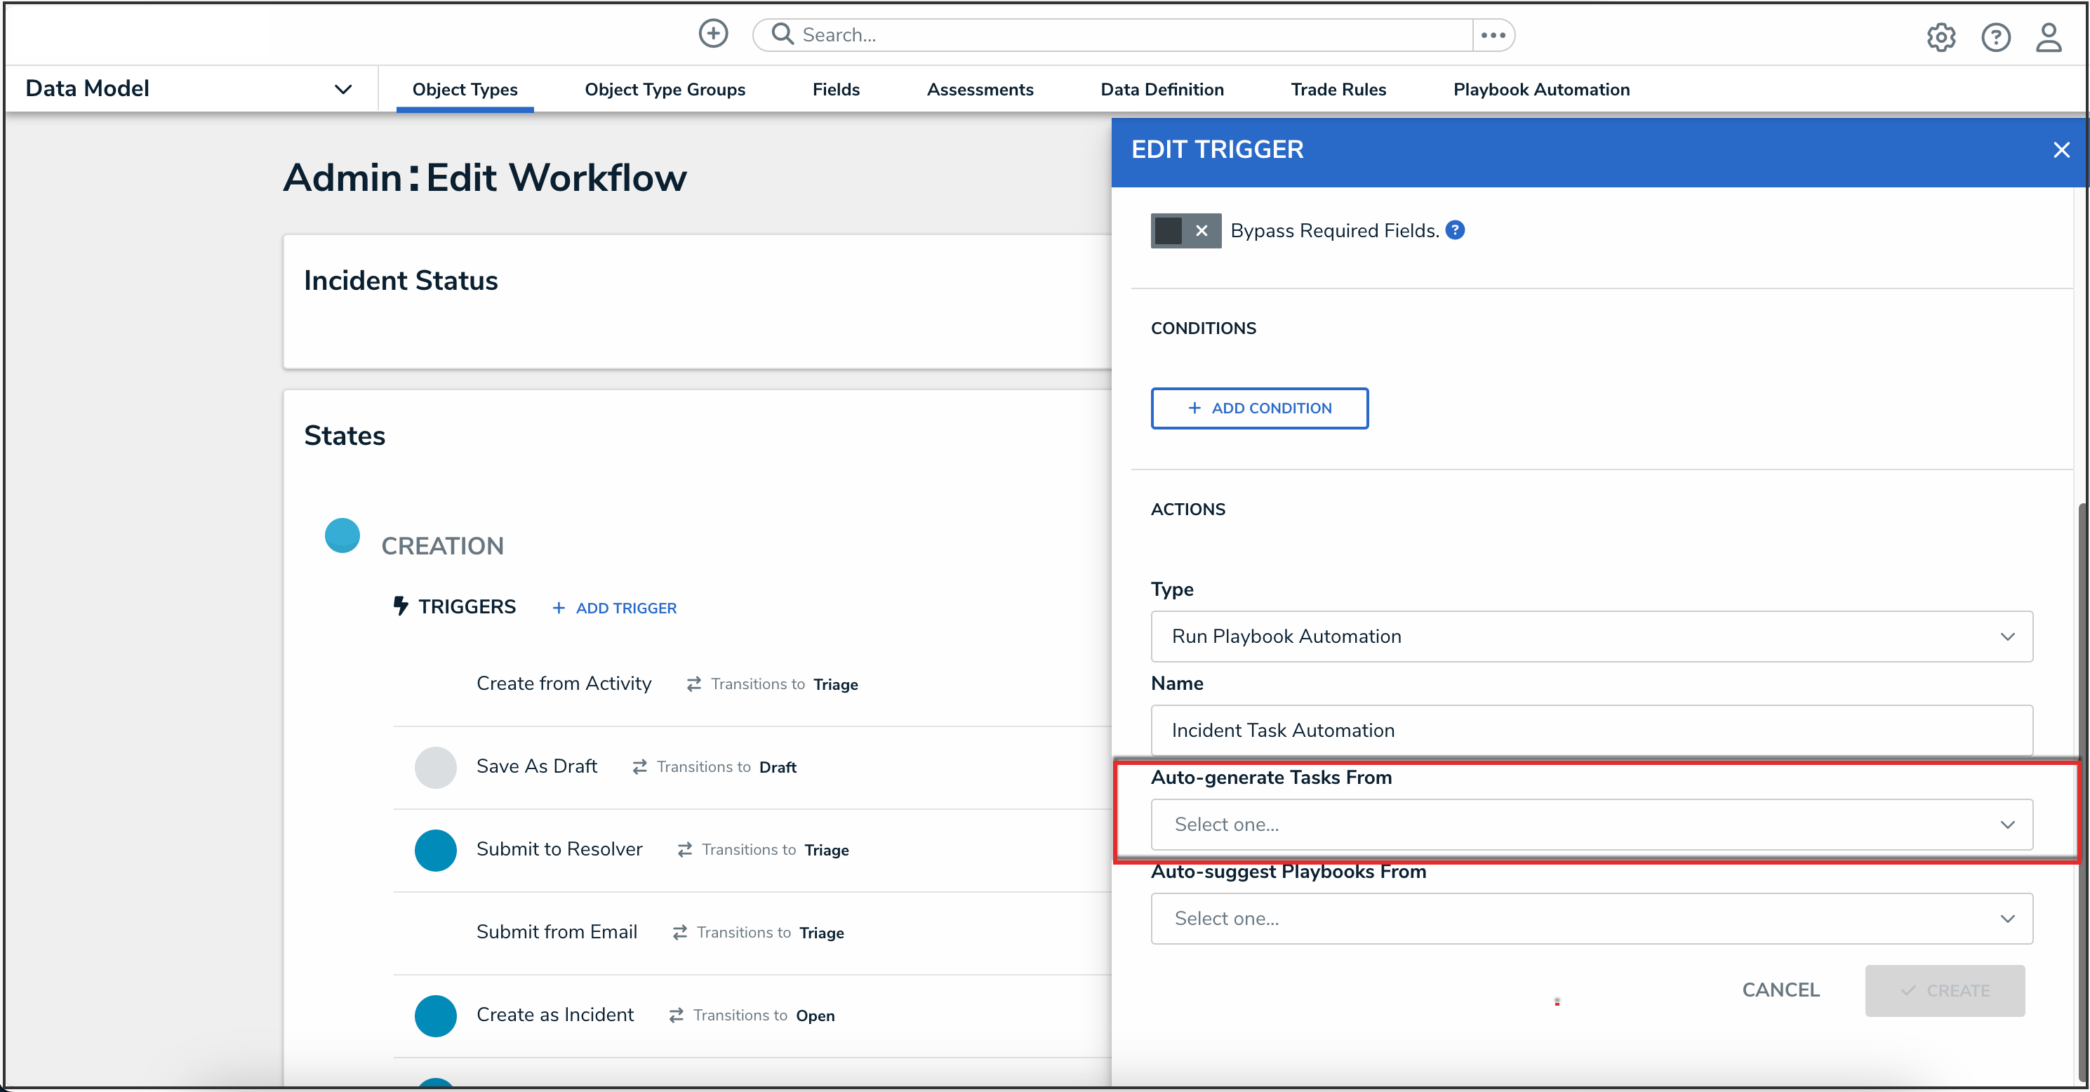This screenshot has width=2090, height=1092.
Task: Click the Cancel button
Action: coord(1780,990)
